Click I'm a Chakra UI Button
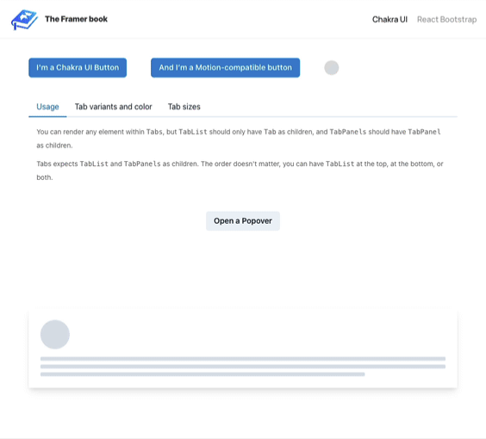 [78, 67]
